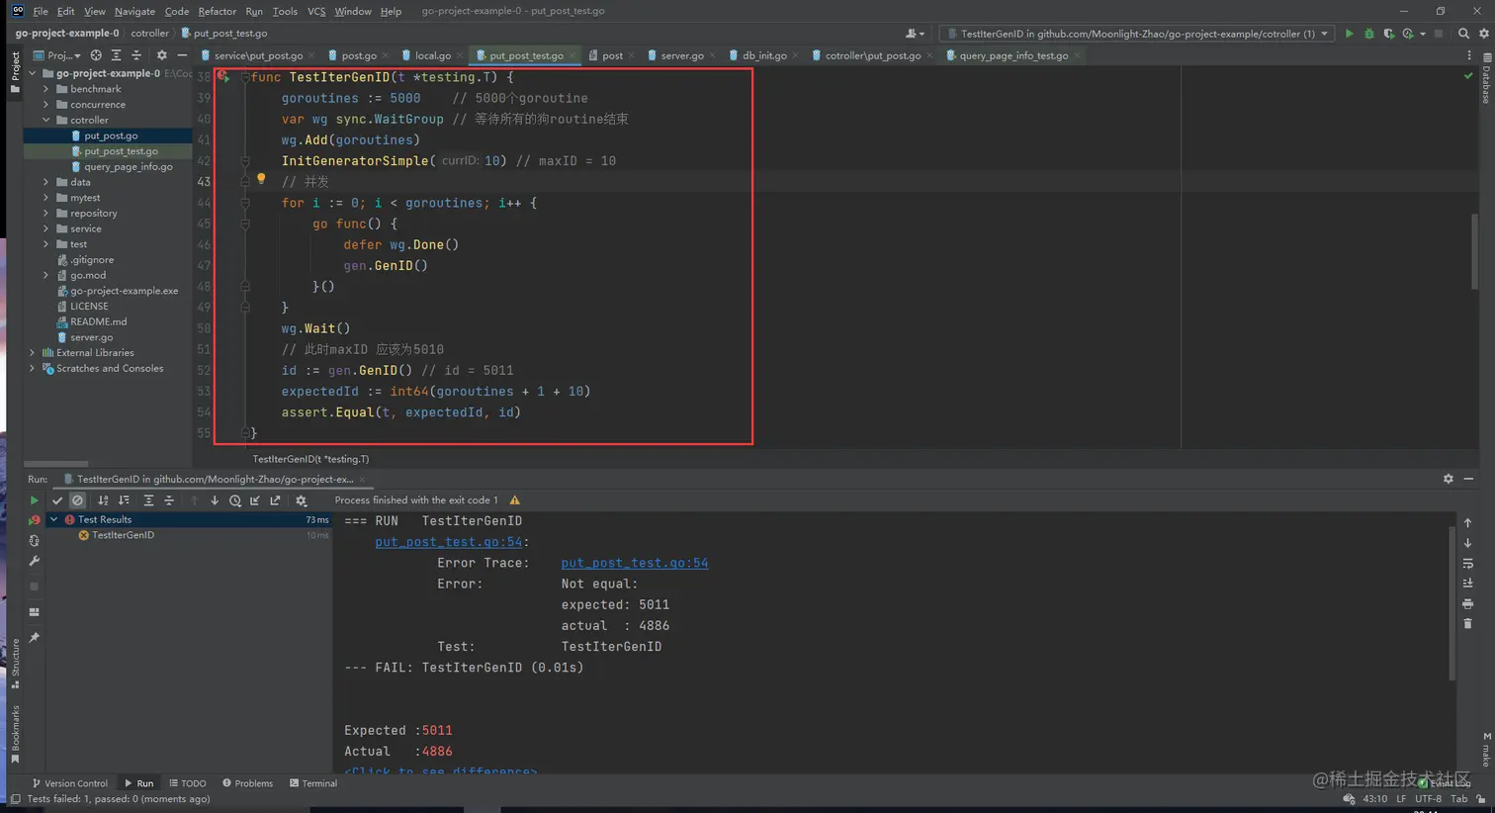
Task: Expand the concurrence folder
Action: coord(46,104)
